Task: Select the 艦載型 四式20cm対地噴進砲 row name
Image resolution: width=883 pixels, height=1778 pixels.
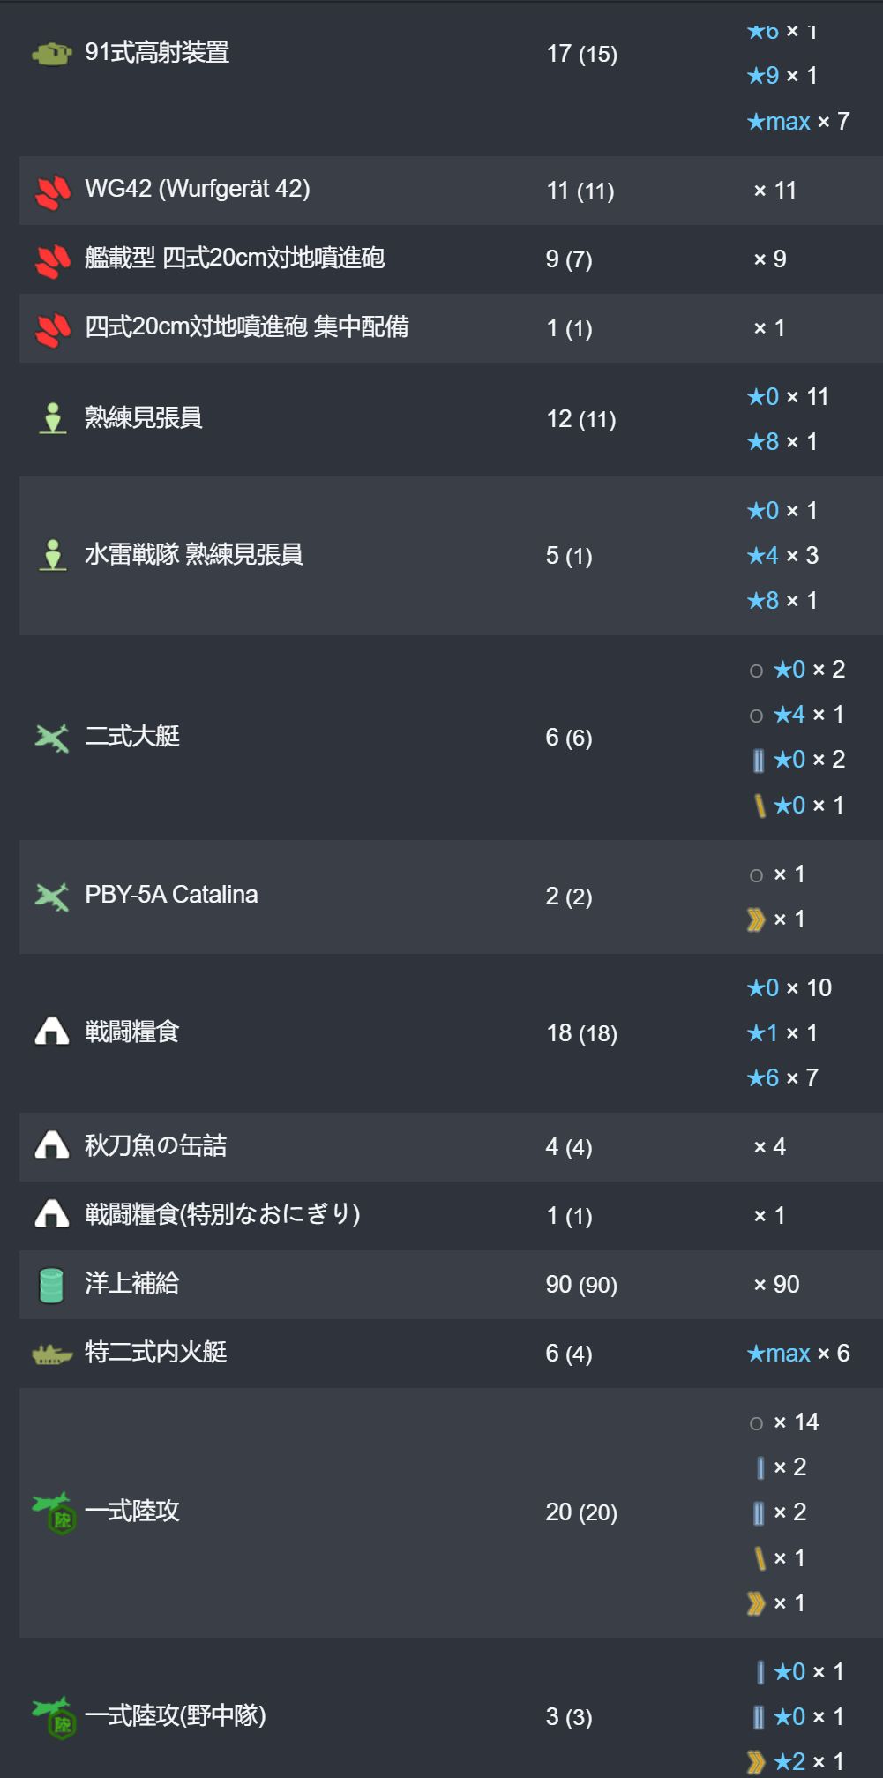Action: click(235, 258)
